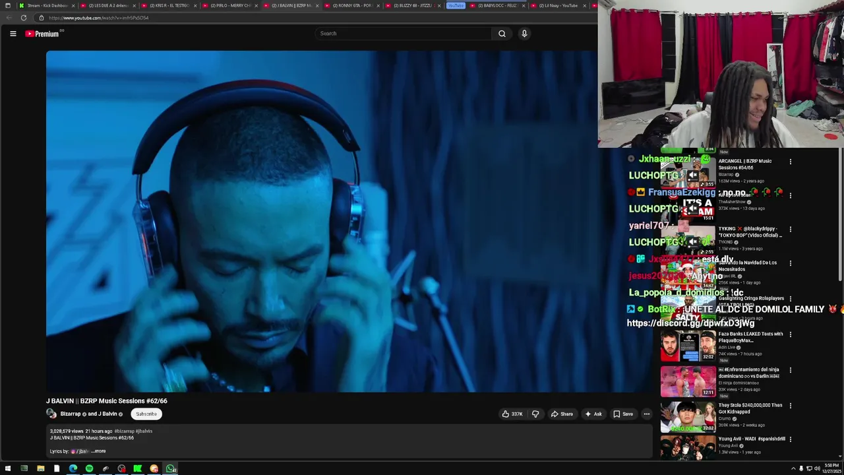
Task: Like the video with thumbs up
Action: (512, 414)
